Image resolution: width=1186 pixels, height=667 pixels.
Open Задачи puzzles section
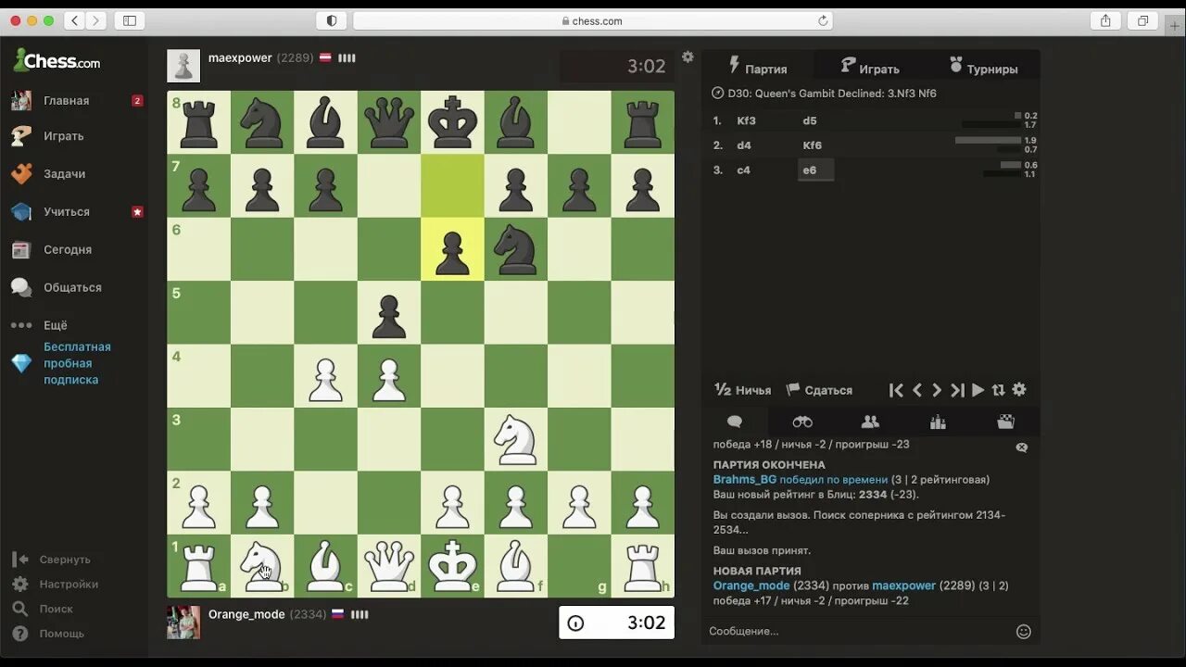pos(64,173)
